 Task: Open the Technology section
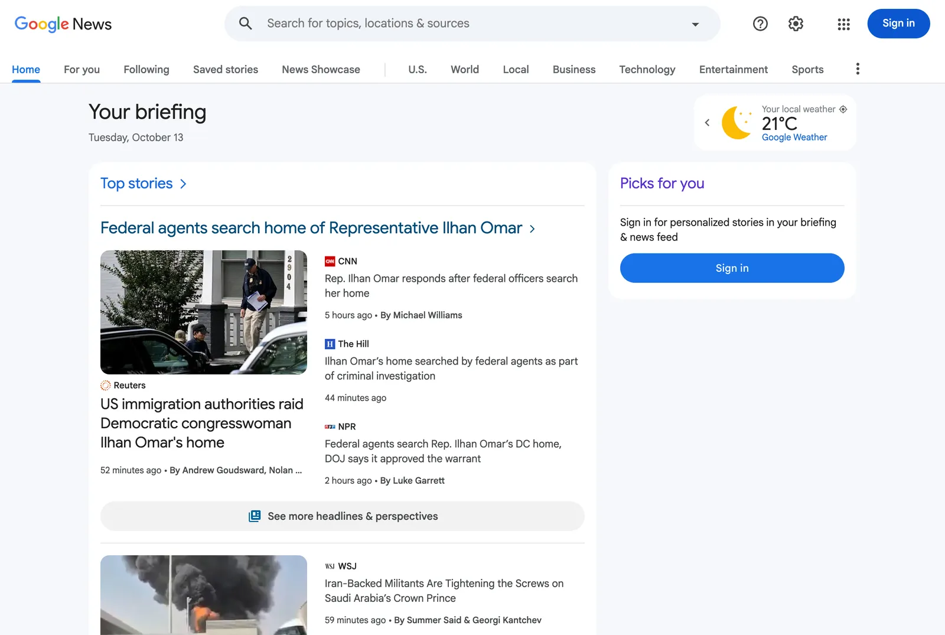pyautogui.click(x=647, y=70)
